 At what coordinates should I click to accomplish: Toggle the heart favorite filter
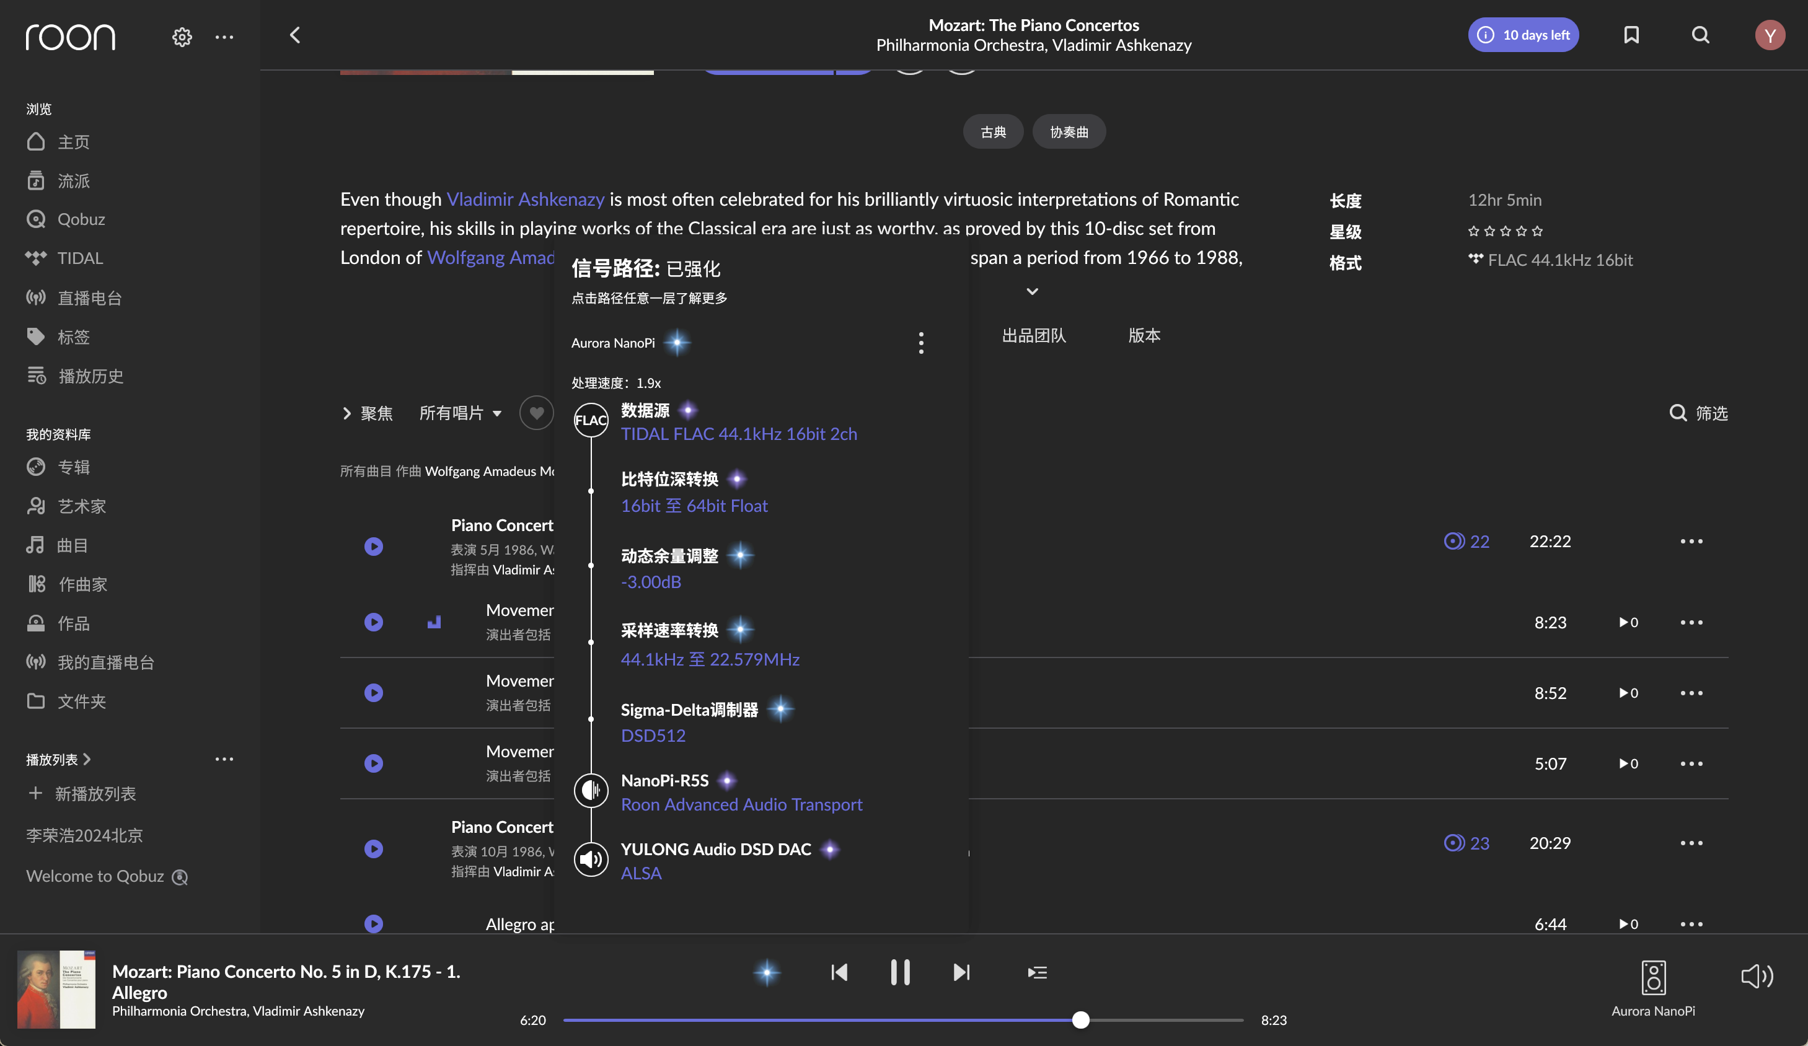click(x=536, y=413)
